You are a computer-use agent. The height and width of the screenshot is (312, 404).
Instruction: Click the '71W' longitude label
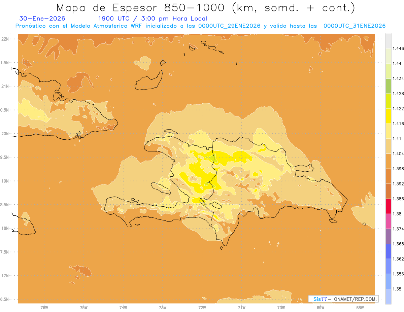tap(241, 308)
